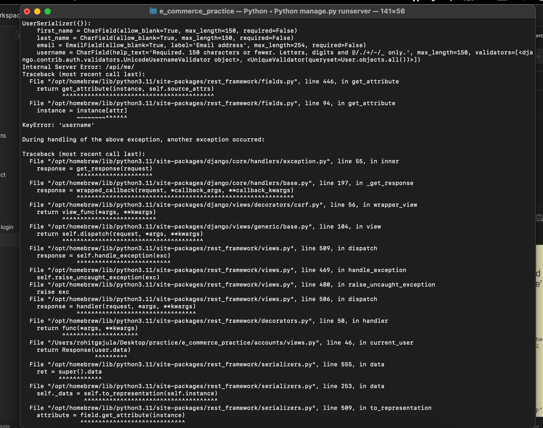Zoom the terminal window with green button
The image size is (543, 428).
pyautogui.click(x=48, y=11)
